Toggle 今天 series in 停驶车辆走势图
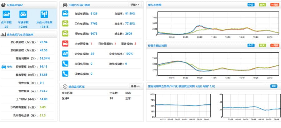 coord(251,45)
